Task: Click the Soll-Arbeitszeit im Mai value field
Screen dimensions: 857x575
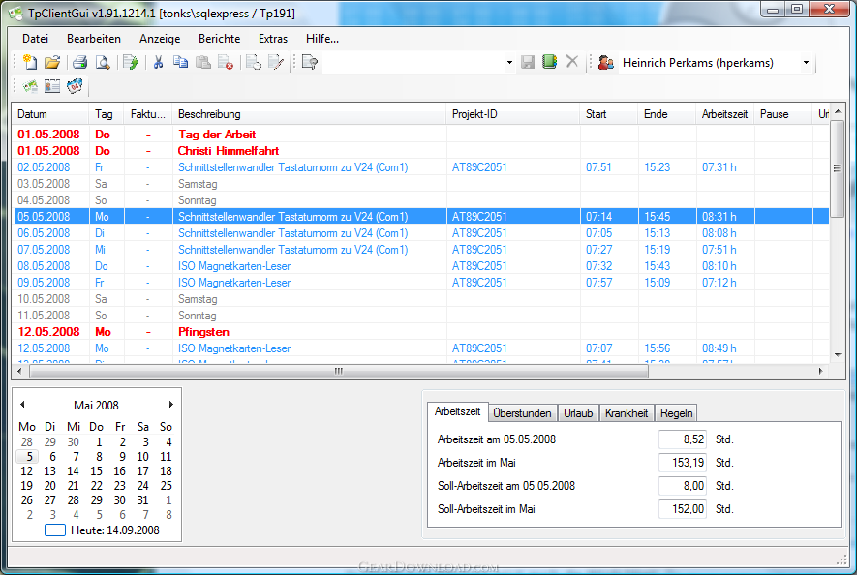Action: (x=682, y=509)
